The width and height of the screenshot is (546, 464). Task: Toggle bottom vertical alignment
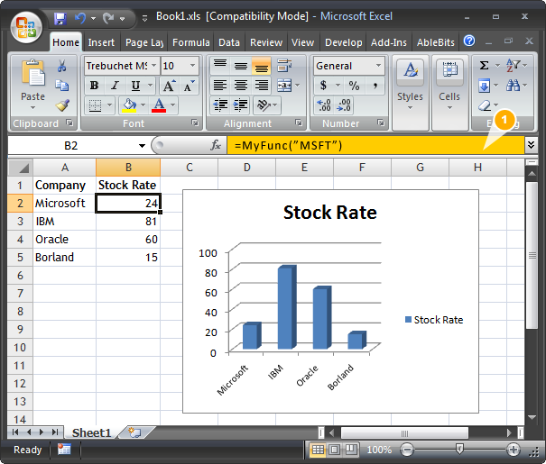(261, 66)
